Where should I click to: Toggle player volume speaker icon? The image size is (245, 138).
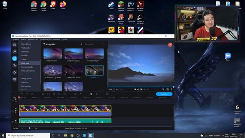pyautogui.click(x=163, y=89)
